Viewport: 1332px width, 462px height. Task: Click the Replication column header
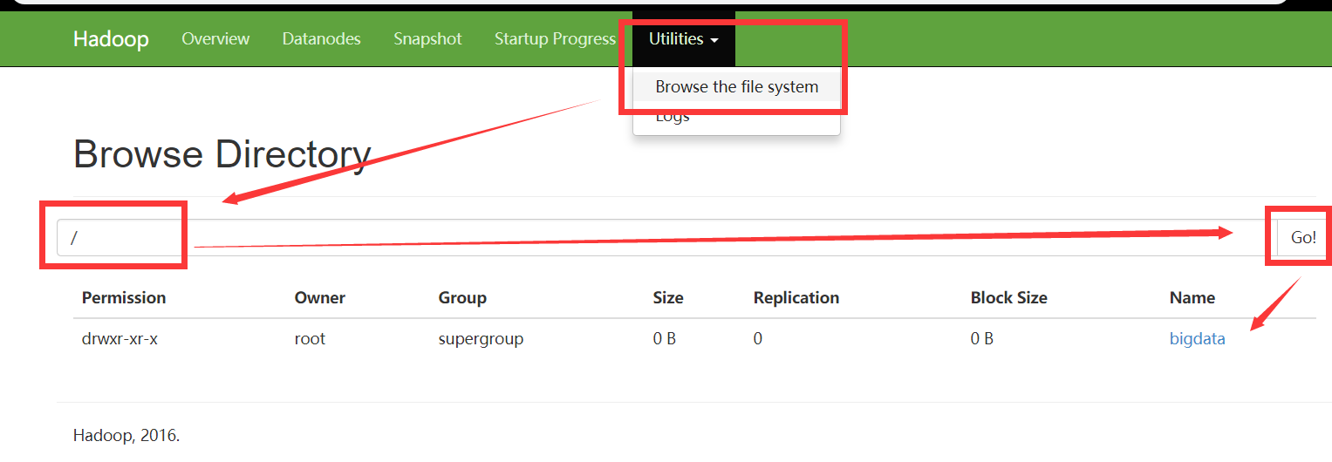pyautogui.click(x=796, y=297)
